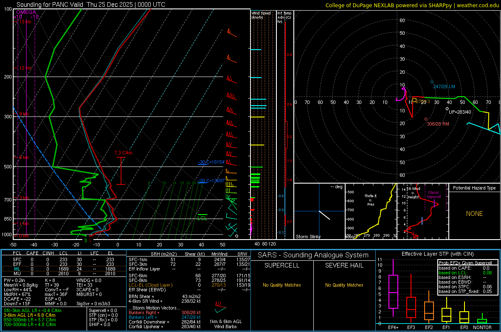Image resolution: width=501 pixels, height=332 pixels.
Task: Click 'No Quality Matches' under SEVERE HAIL
Action: [344, 285]
